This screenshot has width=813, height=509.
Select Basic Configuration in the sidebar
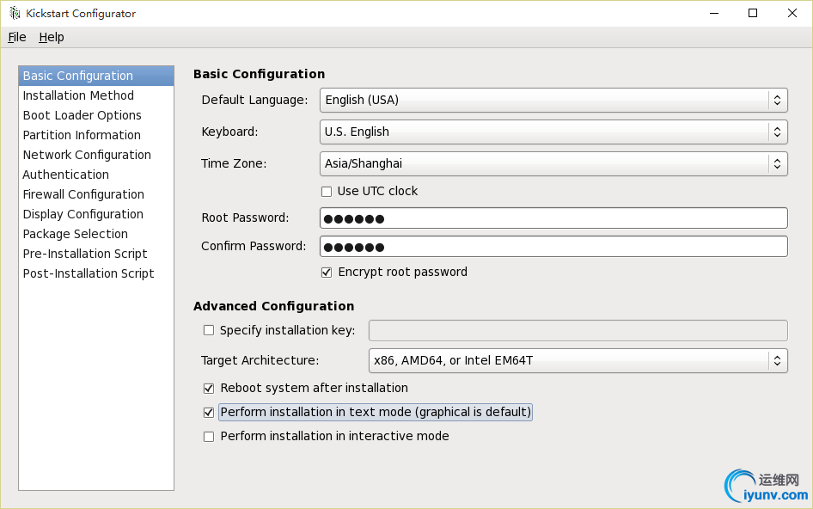point(96,76)
